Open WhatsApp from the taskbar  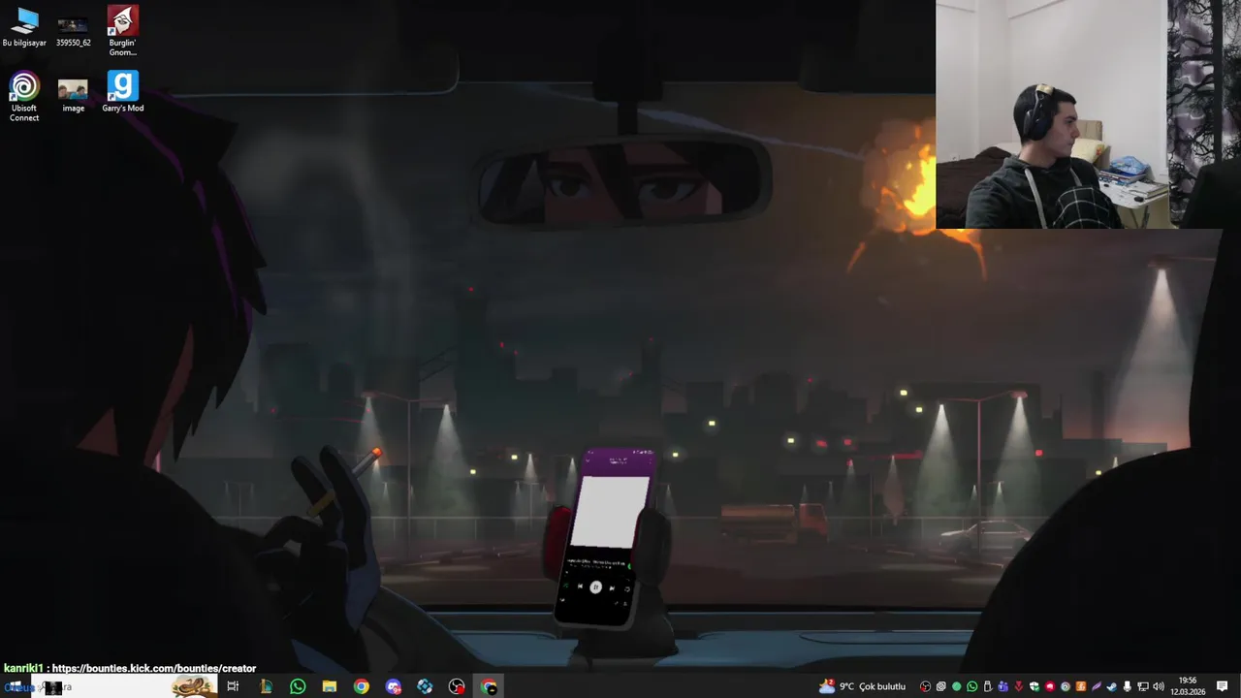pyautogui.click(x=298, y=686)
